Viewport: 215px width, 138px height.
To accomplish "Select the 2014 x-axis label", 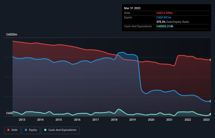I will [40, 120].
